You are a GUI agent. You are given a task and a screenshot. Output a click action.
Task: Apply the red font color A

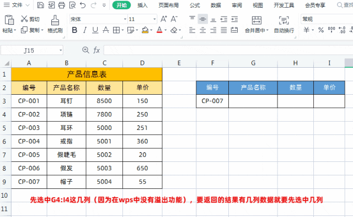(x=159, y=30)
